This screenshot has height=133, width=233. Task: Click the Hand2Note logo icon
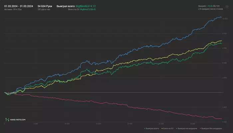pyautogui.click(x=7, y=119)
